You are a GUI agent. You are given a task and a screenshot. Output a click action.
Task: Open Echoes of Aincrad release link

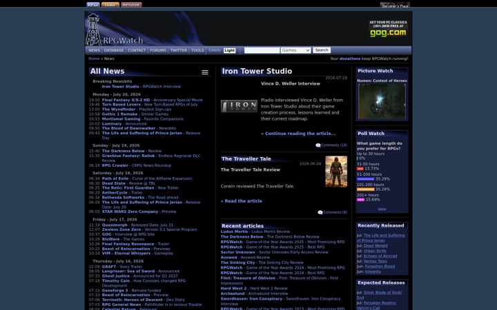click(380, 256)
